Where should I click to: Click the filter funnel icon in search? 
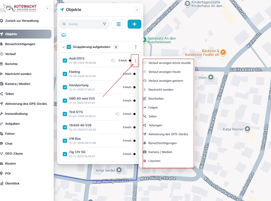(x=105, y=24)
